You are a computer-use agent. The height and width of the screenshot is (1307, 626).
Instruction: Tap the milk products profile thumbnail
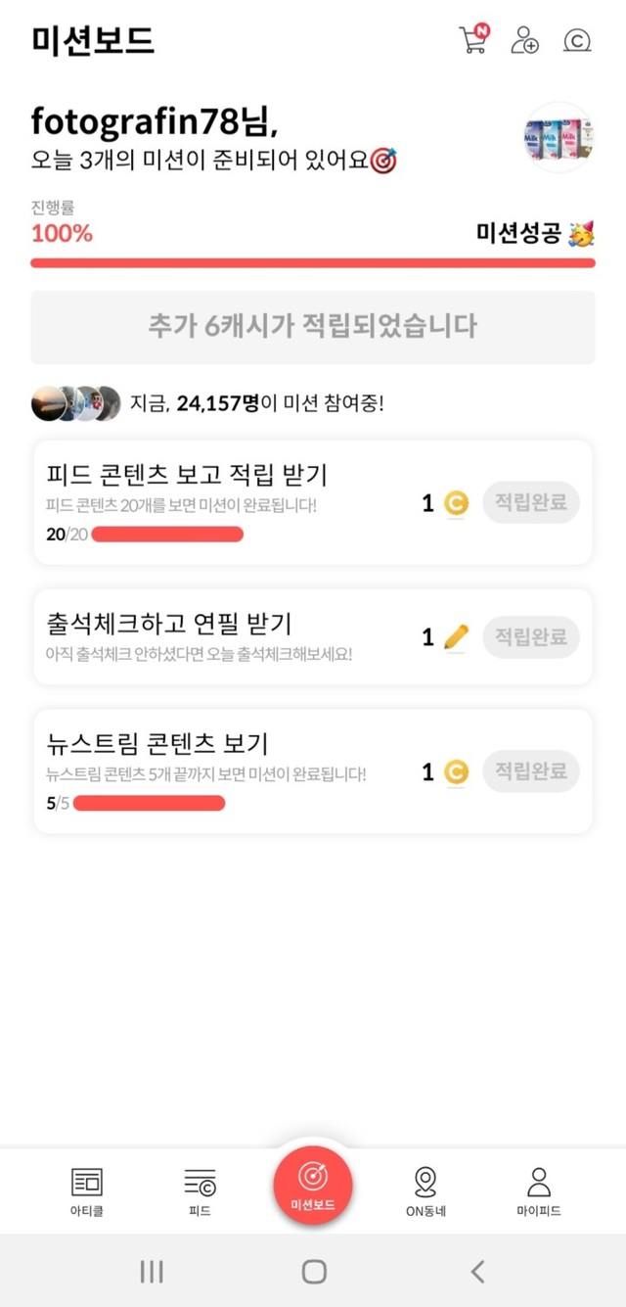coord(559,138)
